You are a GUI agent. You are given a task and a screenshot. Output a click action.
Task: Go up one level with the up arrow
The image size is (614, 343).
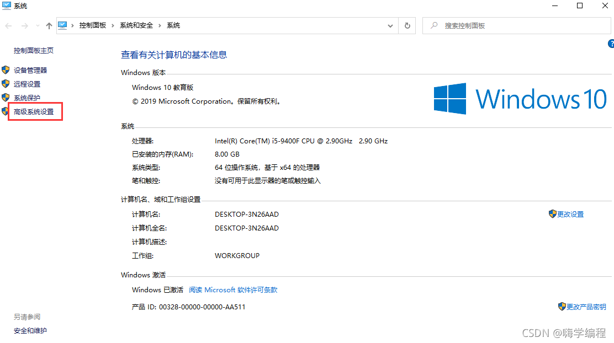(x=49, y=26)
